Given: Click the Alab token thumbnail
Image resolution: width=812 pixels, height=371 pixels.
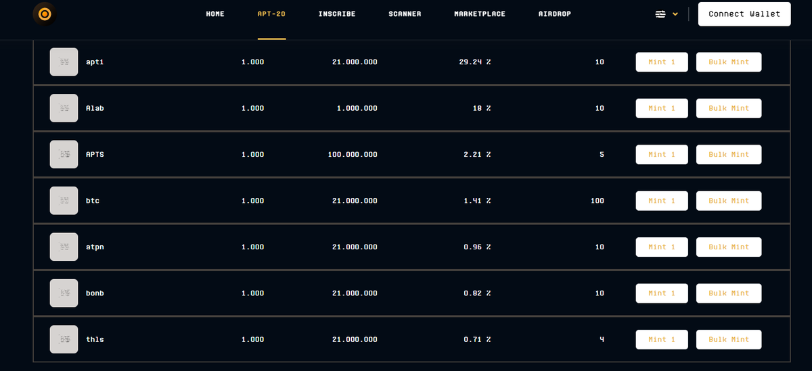Looking at the screenshot, I should [64, 108].
